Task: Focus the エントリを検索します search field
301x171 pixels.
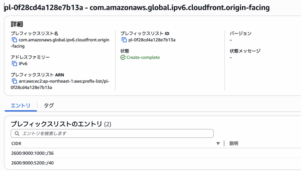Action: (x=115, y=133)
